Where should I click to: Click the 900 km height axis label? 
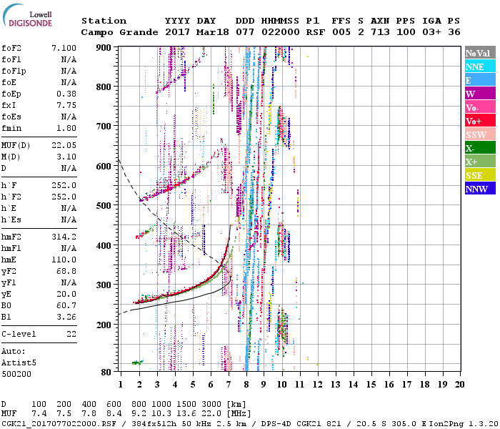point(104,48)
